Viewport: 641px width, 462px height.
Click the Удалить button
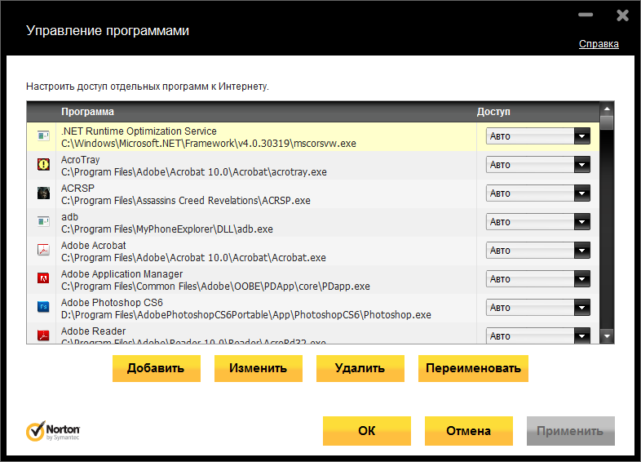[x=360, y=368]
